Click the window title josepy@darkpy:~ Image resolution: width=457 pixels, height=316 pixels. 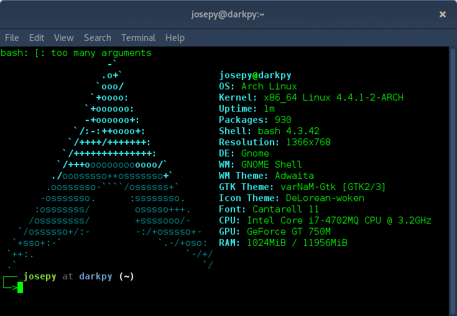pyautogui.click(x=228, y=14)
